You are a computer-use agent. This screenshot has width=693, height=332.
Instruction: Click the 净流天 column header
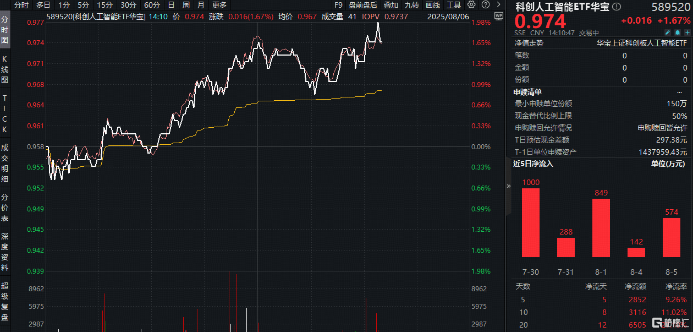click(x=595, y=286)
